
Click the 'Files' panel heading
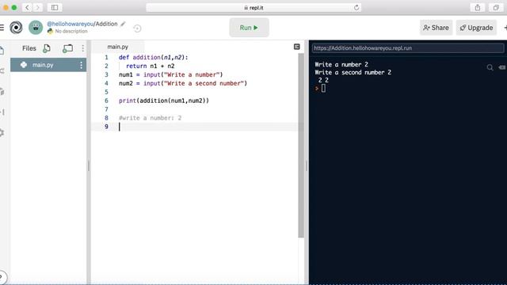point(29,48)
